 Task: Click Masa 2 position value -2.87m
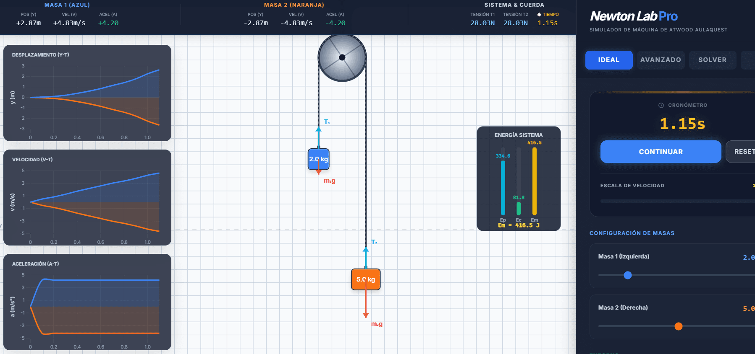pyautogui.click(x=256, y=23)
